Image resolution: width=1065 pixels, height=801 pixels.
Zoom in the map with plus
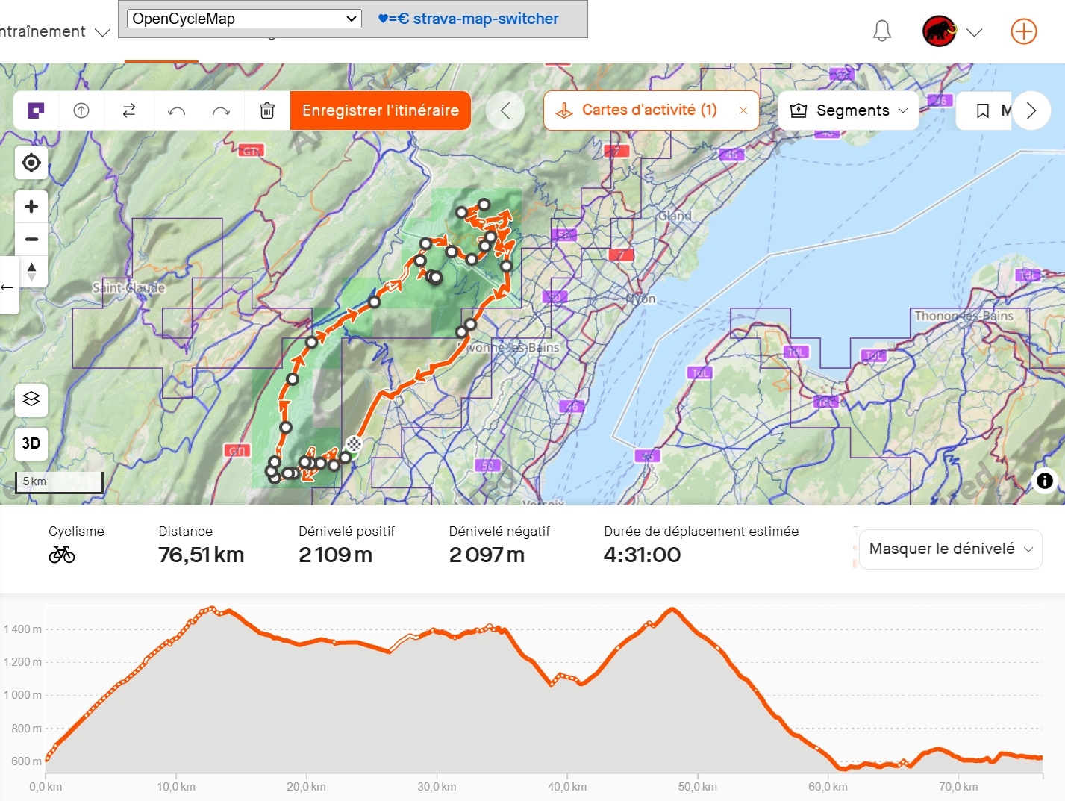31,207
